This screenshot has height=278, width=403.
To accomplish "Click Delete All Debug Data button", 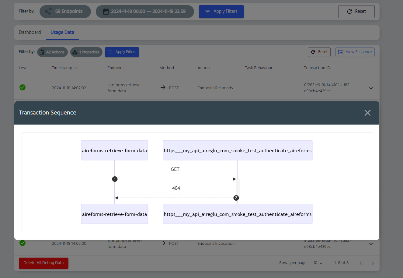I will pos(43,263).
